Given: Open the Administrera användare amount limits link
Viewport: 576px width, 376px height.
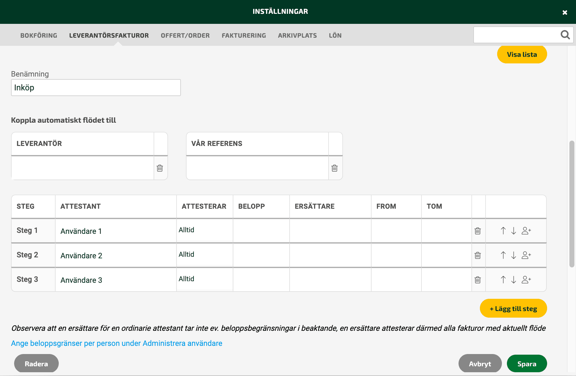Looking at the screenshot, I should (117, 343).
